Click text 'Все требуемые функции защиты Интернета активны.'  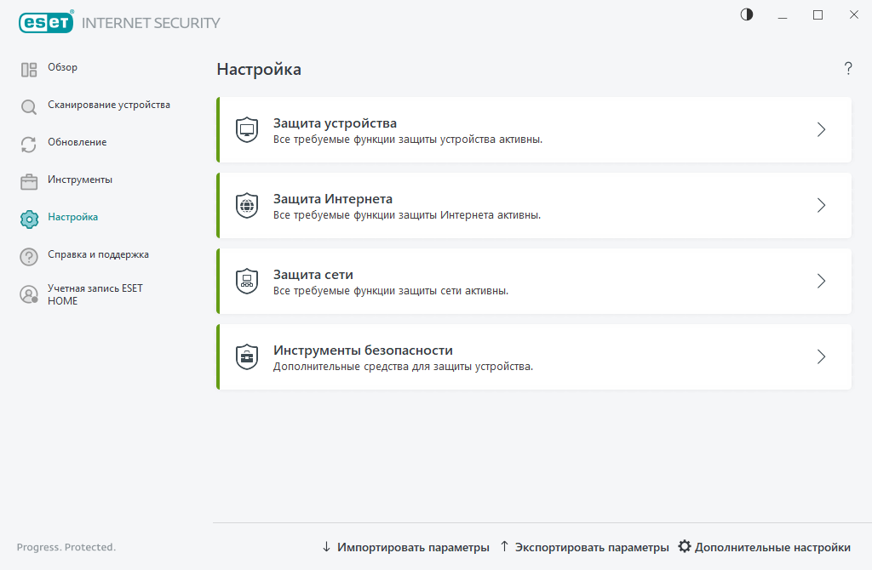406,215
